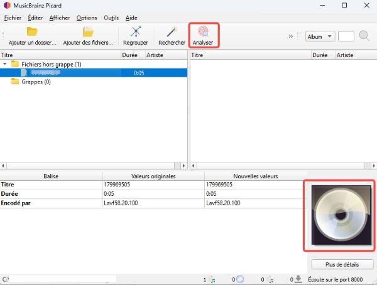Click the Nouvelles valeurs column header
Image resolution: width=377 pixels, height=285 pixels.
[x=256, y=176]
